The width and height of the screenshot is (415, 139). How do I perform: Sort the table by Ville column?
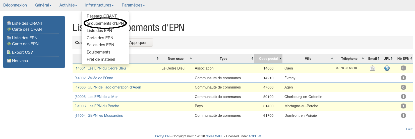coord(308,58)
